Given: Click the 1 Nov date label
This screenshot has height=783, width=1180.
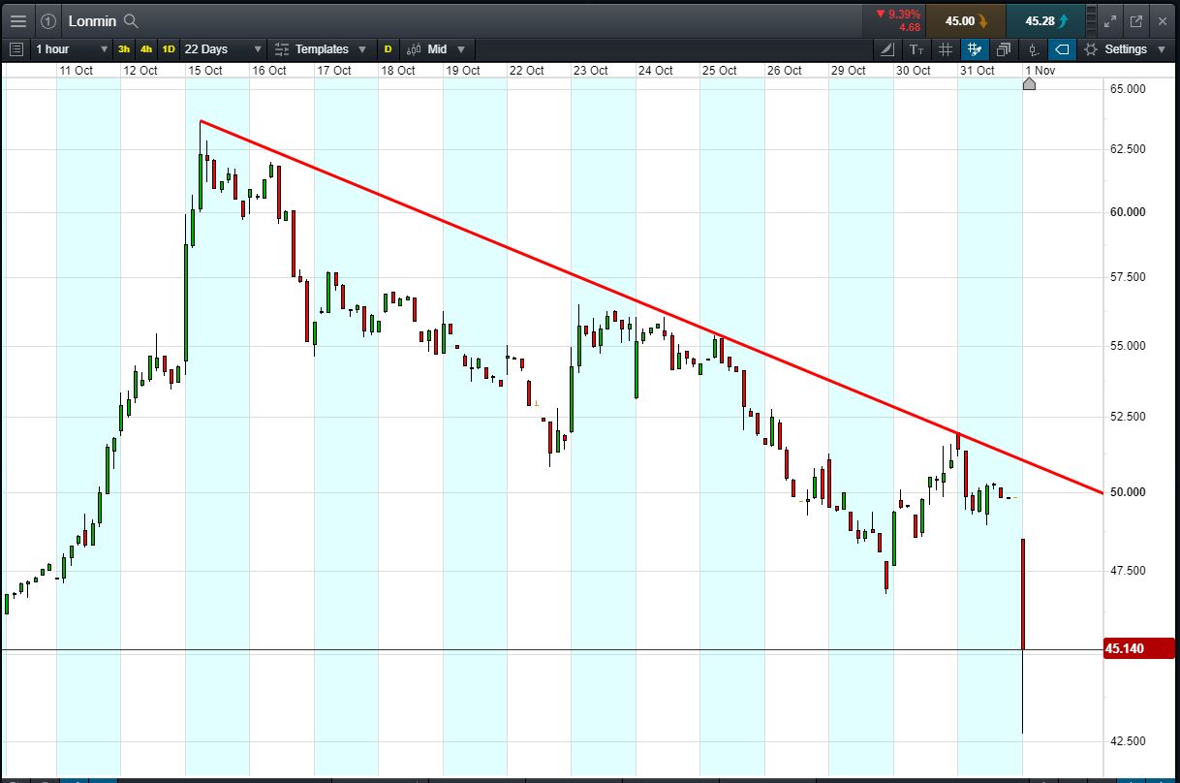Looking at the screenshot, I should tap(1040, 70).
